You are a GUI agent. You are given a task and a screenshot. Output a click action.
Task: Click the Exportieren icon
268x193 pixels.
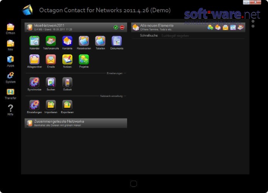(x=67, y=105)
